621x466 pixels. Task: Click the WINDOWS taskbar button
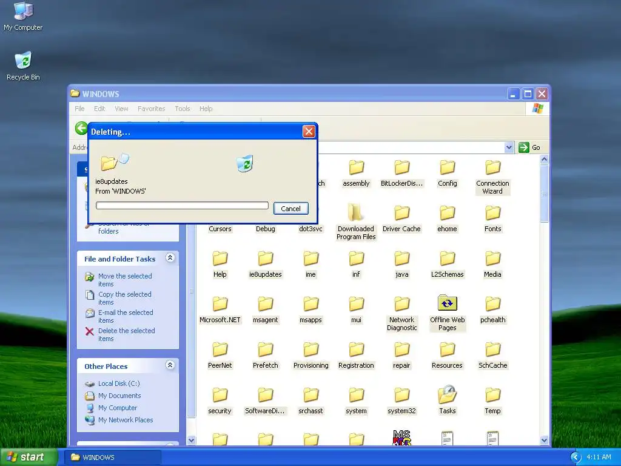(112, 458)
